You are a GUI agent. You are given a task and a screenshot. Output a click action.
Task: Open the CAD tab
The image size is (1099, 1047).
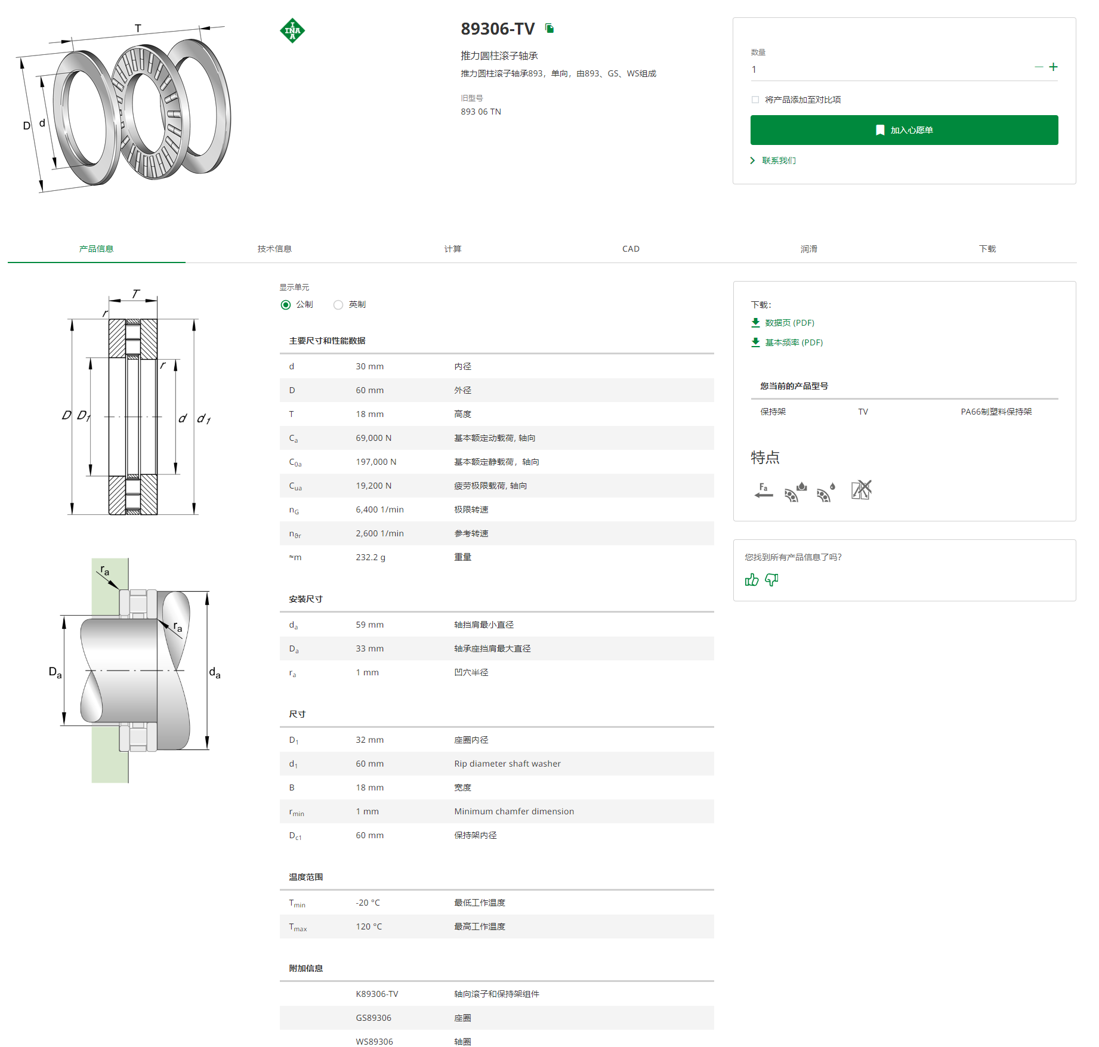tap(631, 249)
